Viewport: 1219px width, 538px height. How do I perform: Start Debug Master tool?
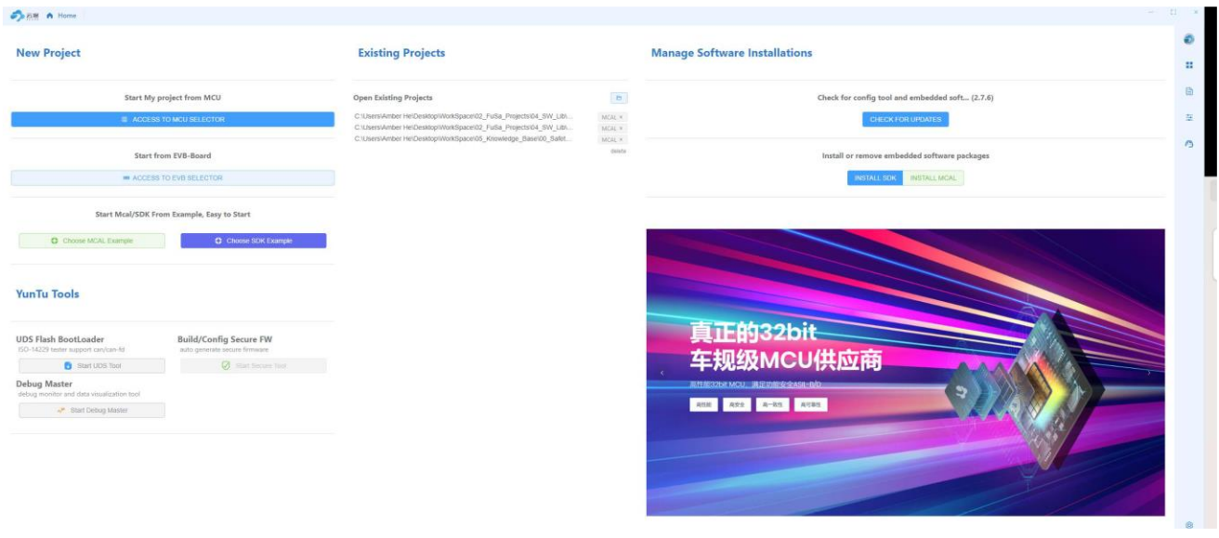(x=92, y=410)
